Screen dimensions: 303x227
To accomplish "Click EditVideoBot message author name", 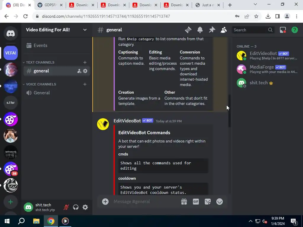I will pyautogui.click(x=127, y=121).
